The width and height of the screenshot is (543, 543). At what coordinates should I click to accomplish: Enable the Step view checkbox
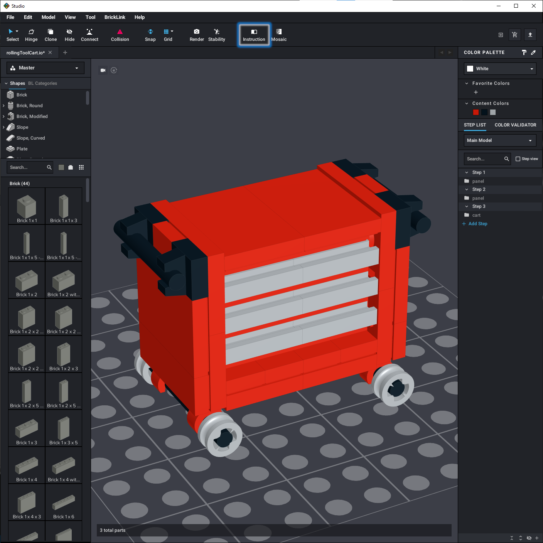tap(518, 159)
